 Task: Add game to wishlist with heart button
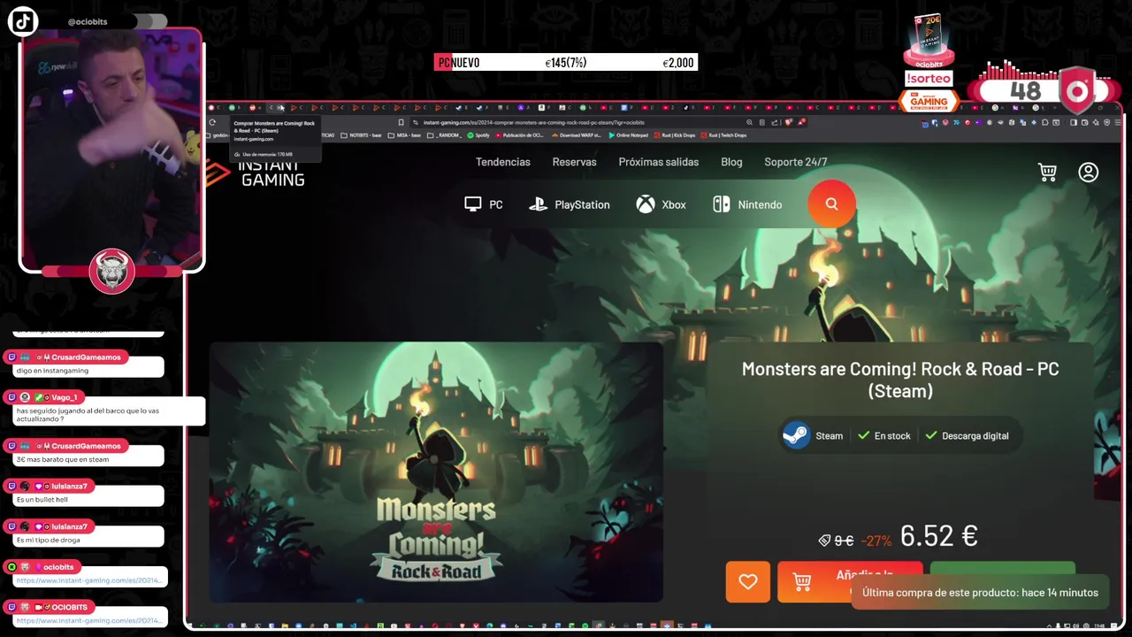tap(748, 581)
